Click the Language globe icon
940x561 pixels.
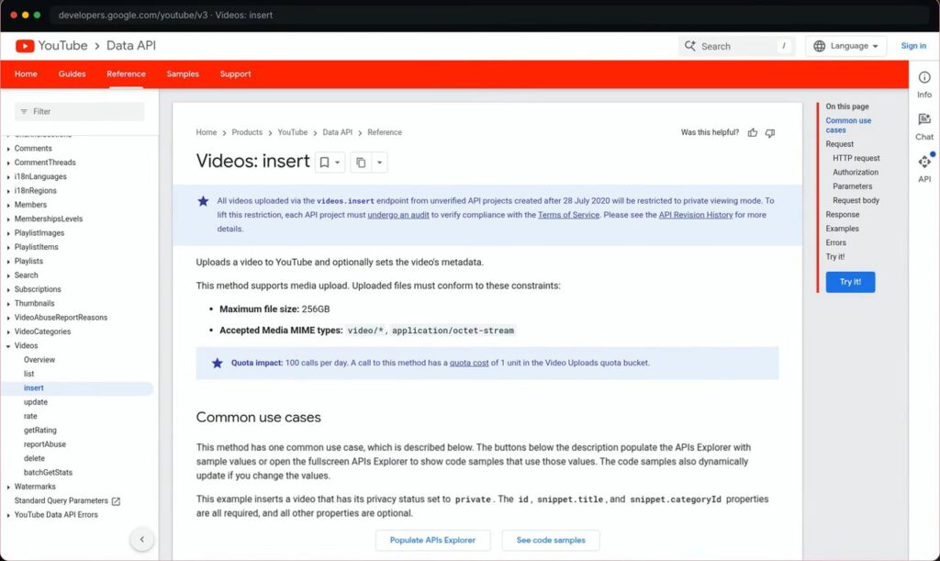click(819, 46)
